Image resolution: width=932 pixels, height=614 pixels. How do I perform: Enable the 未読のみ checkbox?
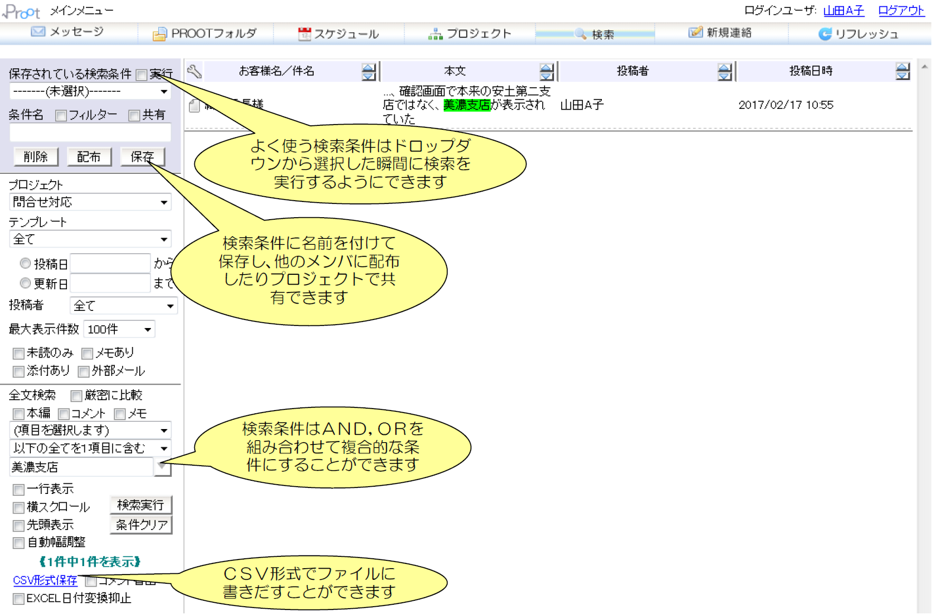point(19,354)
